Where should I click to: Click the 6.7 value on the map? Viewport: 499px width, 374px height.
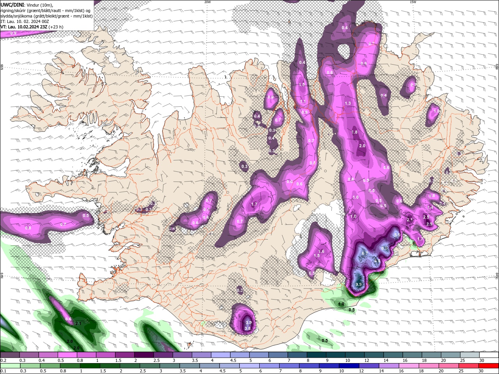(365, 253)
